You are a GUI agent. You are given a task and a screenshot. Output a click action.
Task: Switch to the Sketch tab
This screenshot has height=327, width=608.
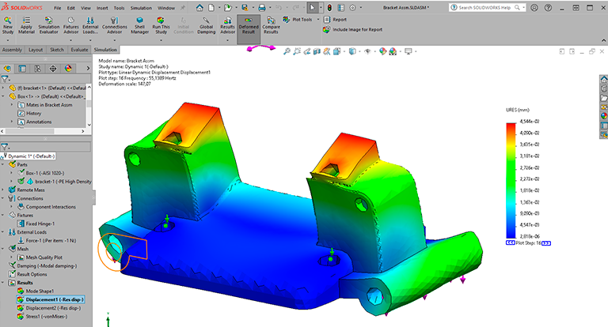coord(57,49)
